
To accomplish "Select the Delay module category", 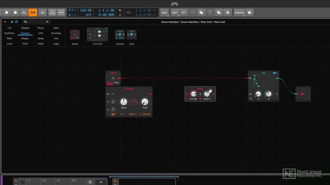I will [x=41, y=39].
